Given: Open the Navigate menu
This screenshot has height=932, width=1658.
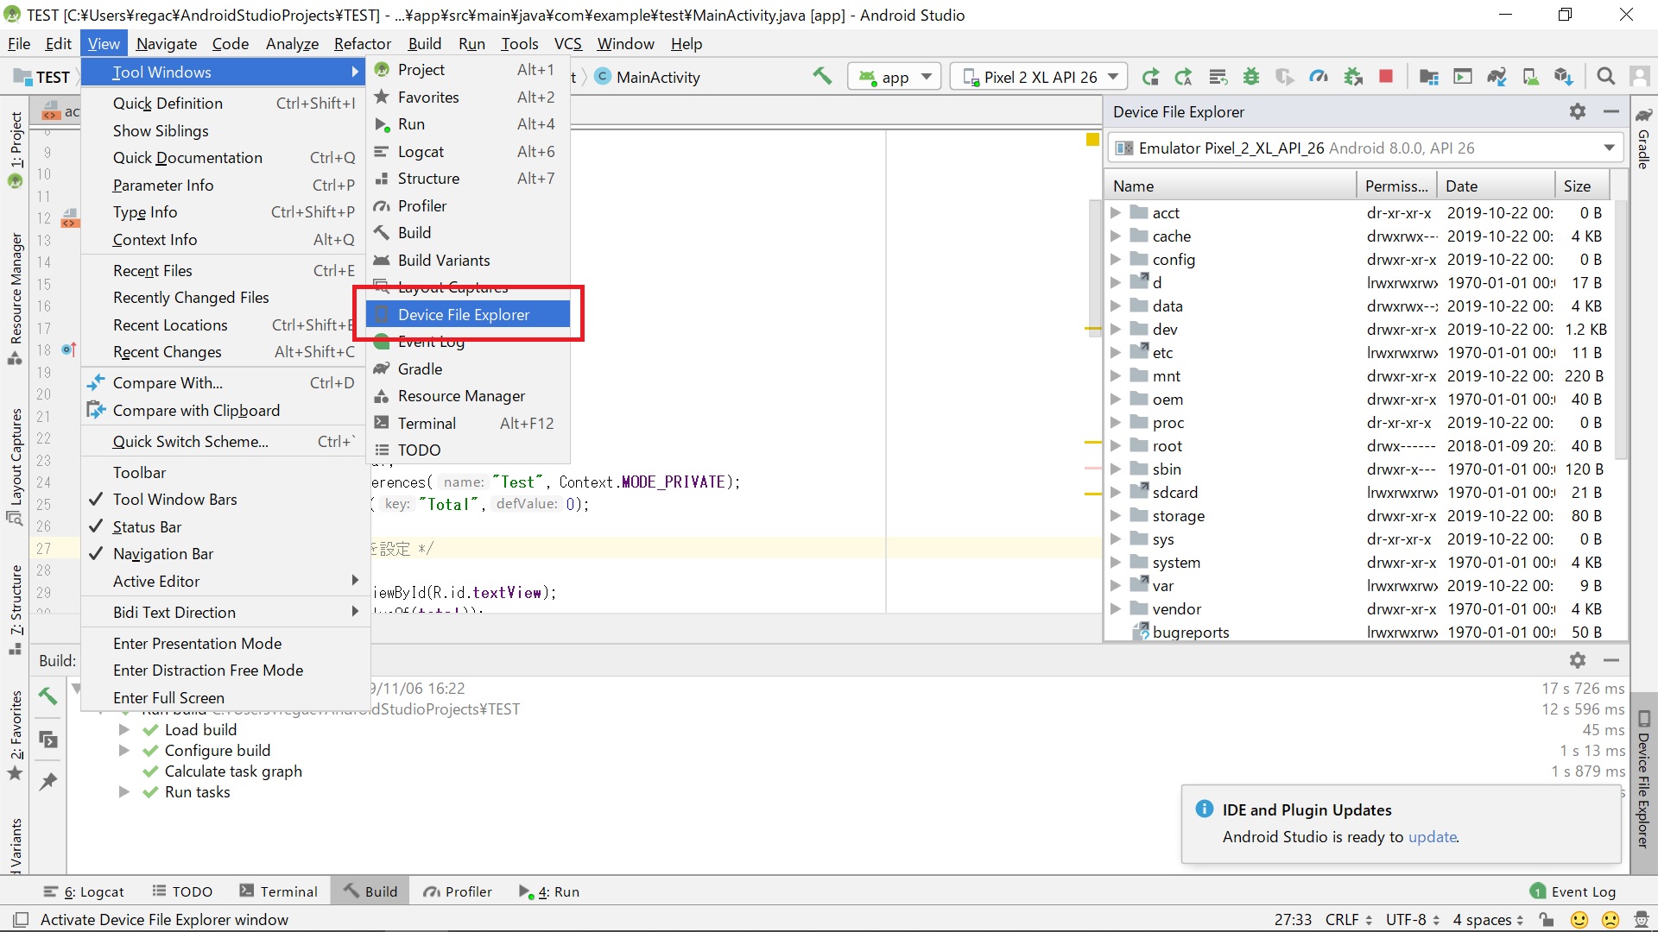Looking at the screenshot, I should click(166, 44).
